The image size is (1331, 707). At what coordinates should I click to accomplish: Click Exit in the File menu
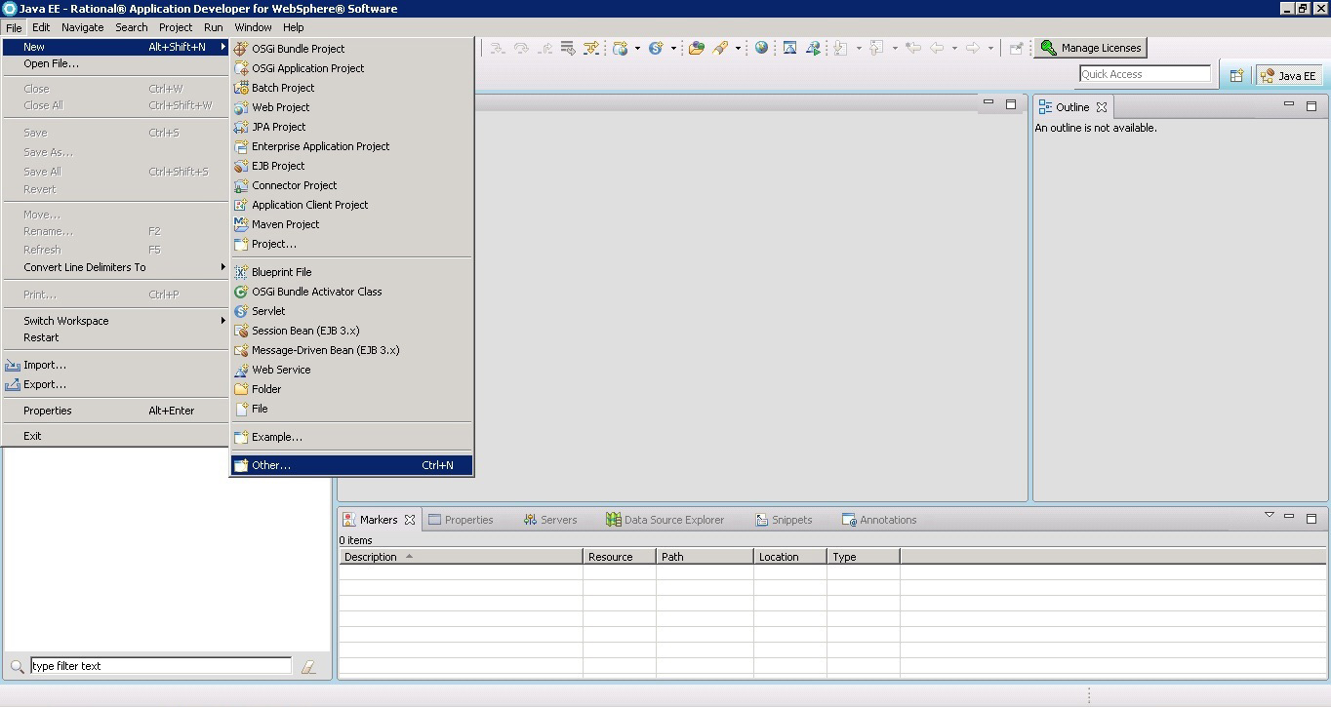pyautogui.click(x=115, y=436)
